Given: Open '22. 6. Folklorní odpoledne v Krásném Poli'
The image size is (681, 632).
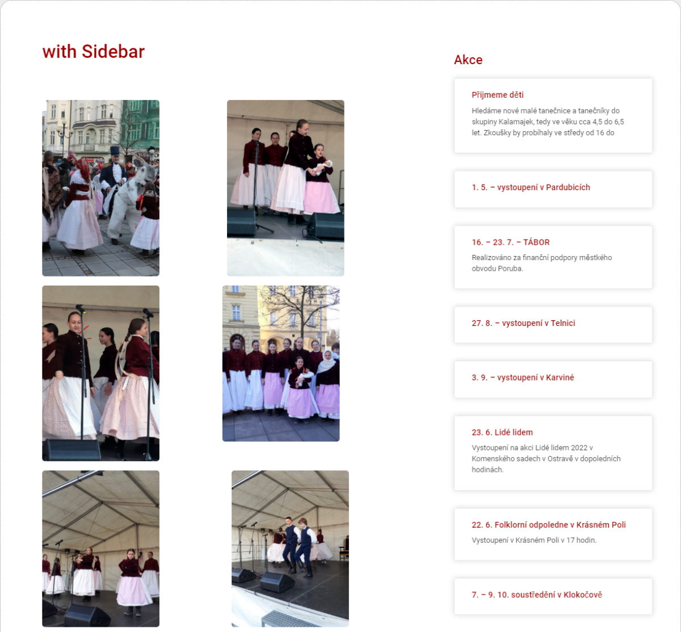Looking at the screenshot, I should coord(548,525).
